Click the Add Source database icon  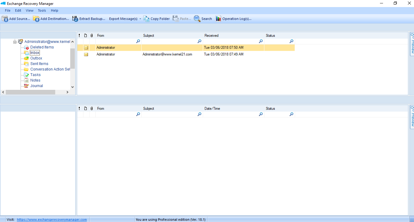pyautogui.click(x=5, y=19)
